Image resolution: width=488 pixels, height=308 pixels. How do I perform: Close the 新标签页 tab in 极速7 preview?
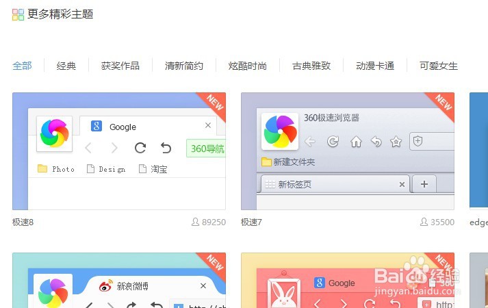(x=402, y=185)
